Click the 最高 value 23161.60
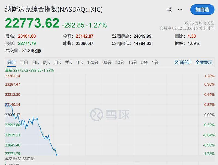 (x=27, y=36)
